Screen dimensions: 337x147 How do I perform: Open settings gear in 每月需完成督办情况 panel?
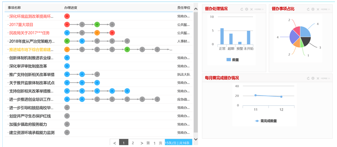coord(313,78)
